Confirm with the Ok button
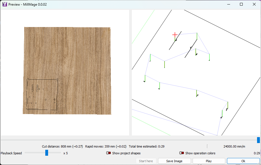The height and width of the screenshot is (165, 261). (243, 161)
